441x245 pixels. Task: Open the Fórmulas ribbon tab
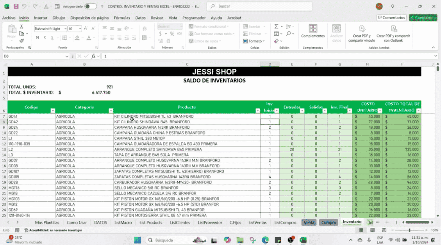coord(122,18)
